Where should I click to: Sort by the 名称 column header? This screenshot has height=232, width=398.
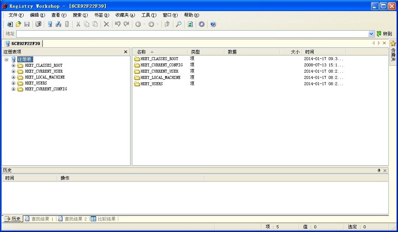(160, 52)
